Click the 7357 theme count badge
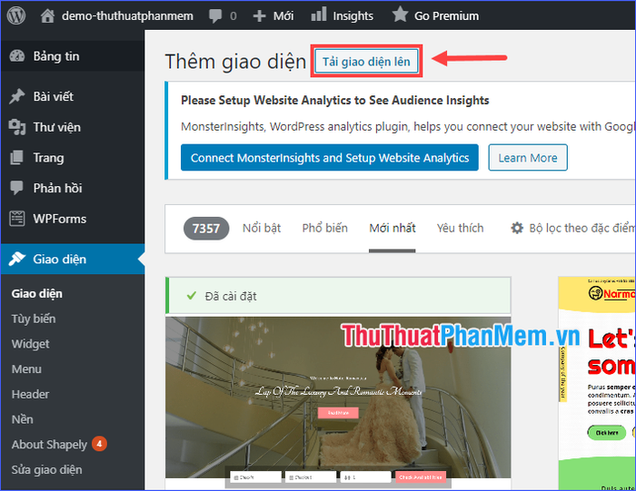 coord(206,229)
